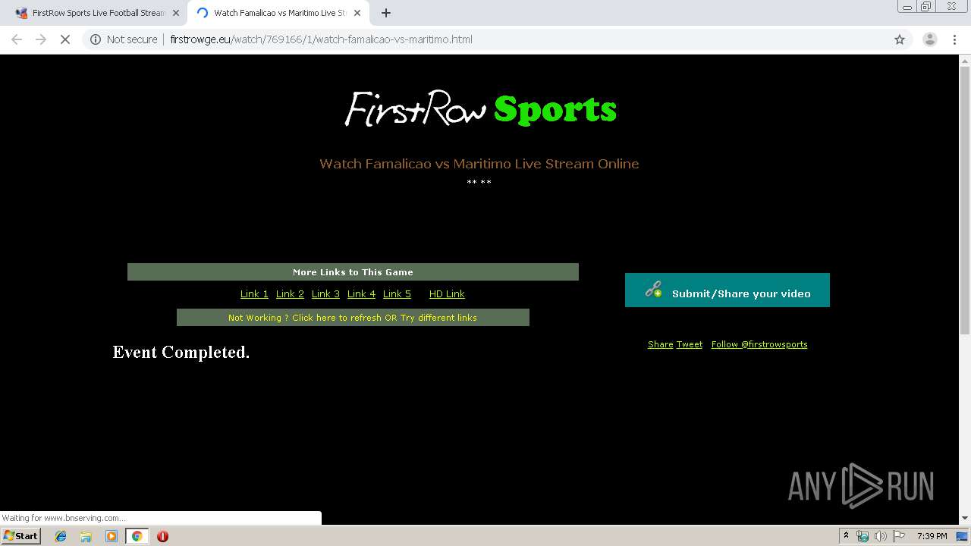This screenshot has height=546, width=971.
Task: Click the taskbar clock 7:39 PM
Action: point(932,536)
